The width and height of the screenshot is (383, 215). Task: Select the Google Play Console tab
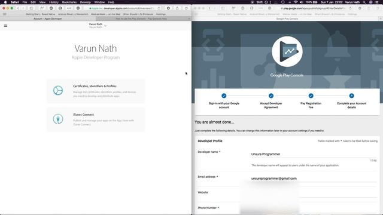[x=287, y=19]
